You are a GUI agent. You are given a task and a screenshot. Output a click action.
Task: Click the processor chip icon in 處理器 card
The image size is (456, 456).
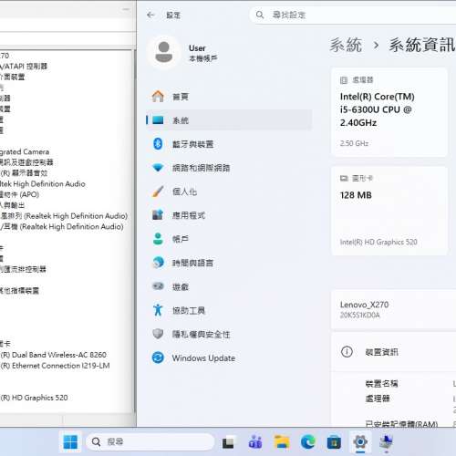pyautogui.click(x=344, y=80)
